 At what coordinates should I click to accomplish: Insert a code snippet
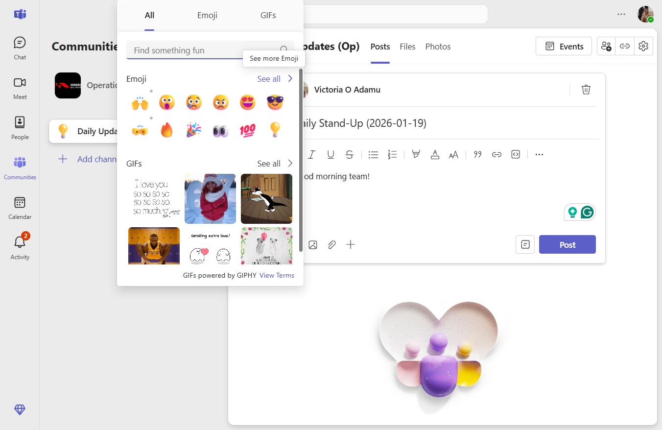click(516, 155)
